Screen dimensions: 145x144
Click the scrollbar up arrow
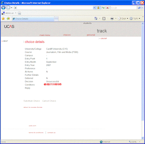(x=142, y=24)
